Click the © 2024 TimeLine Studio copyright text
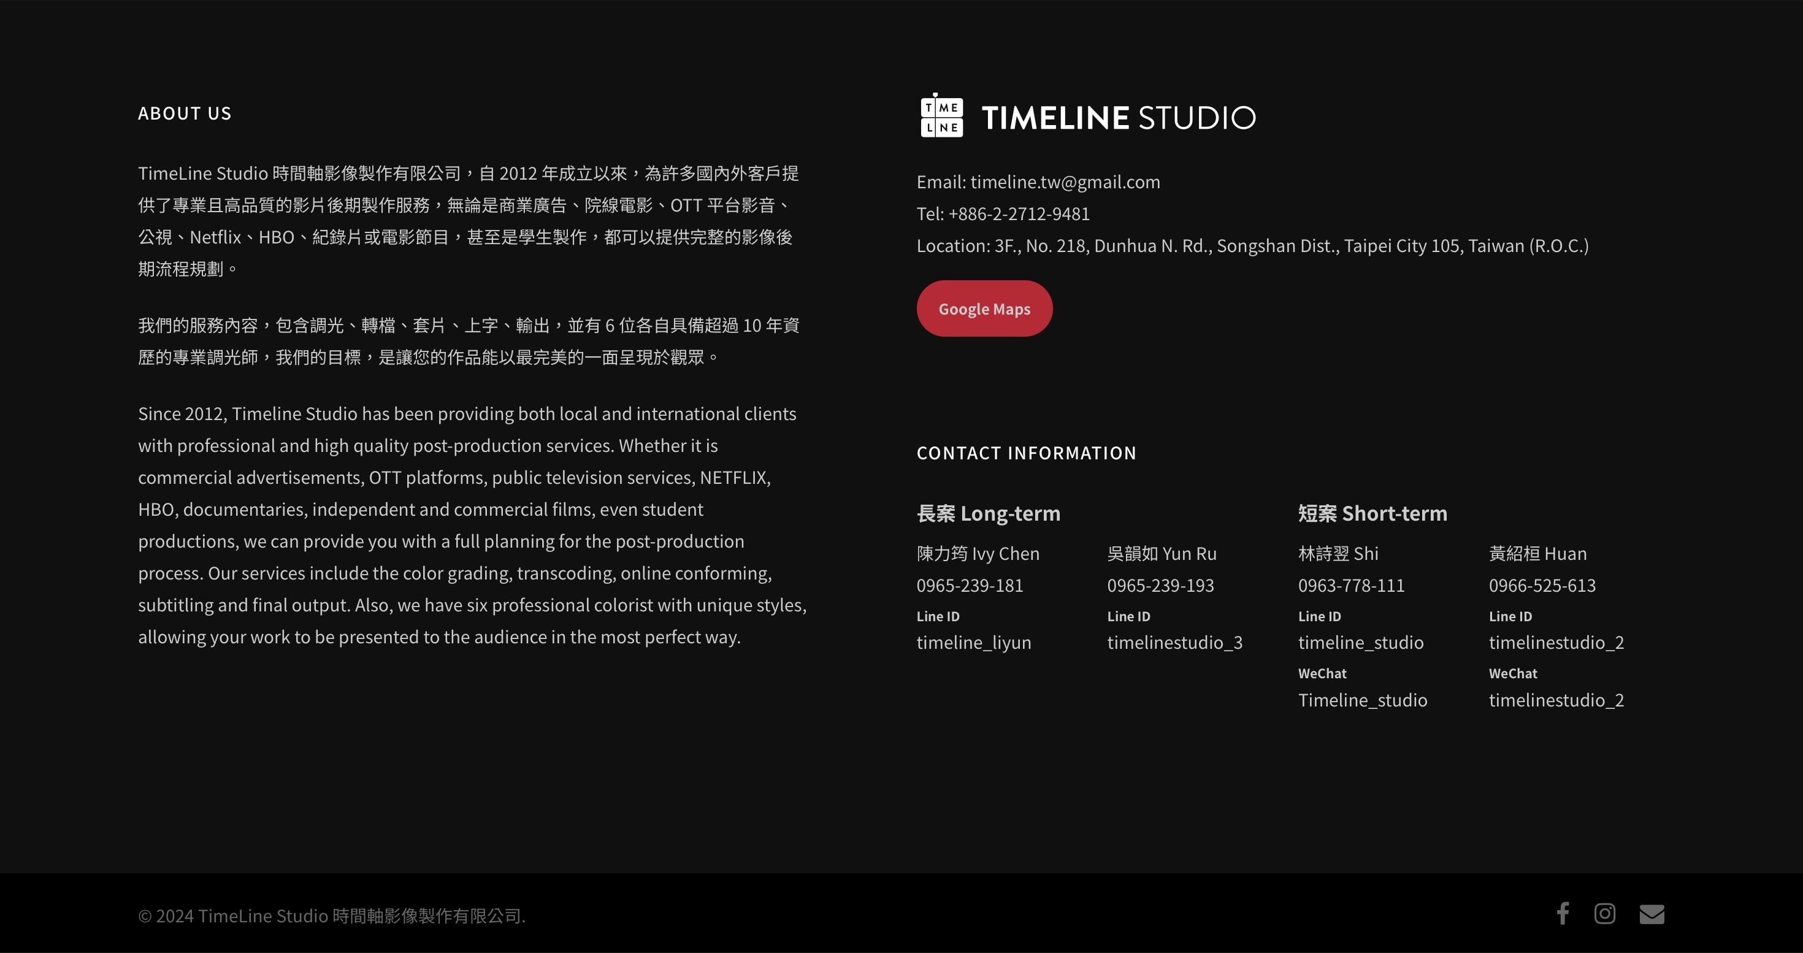The image size is (1803, 953). 332,916
